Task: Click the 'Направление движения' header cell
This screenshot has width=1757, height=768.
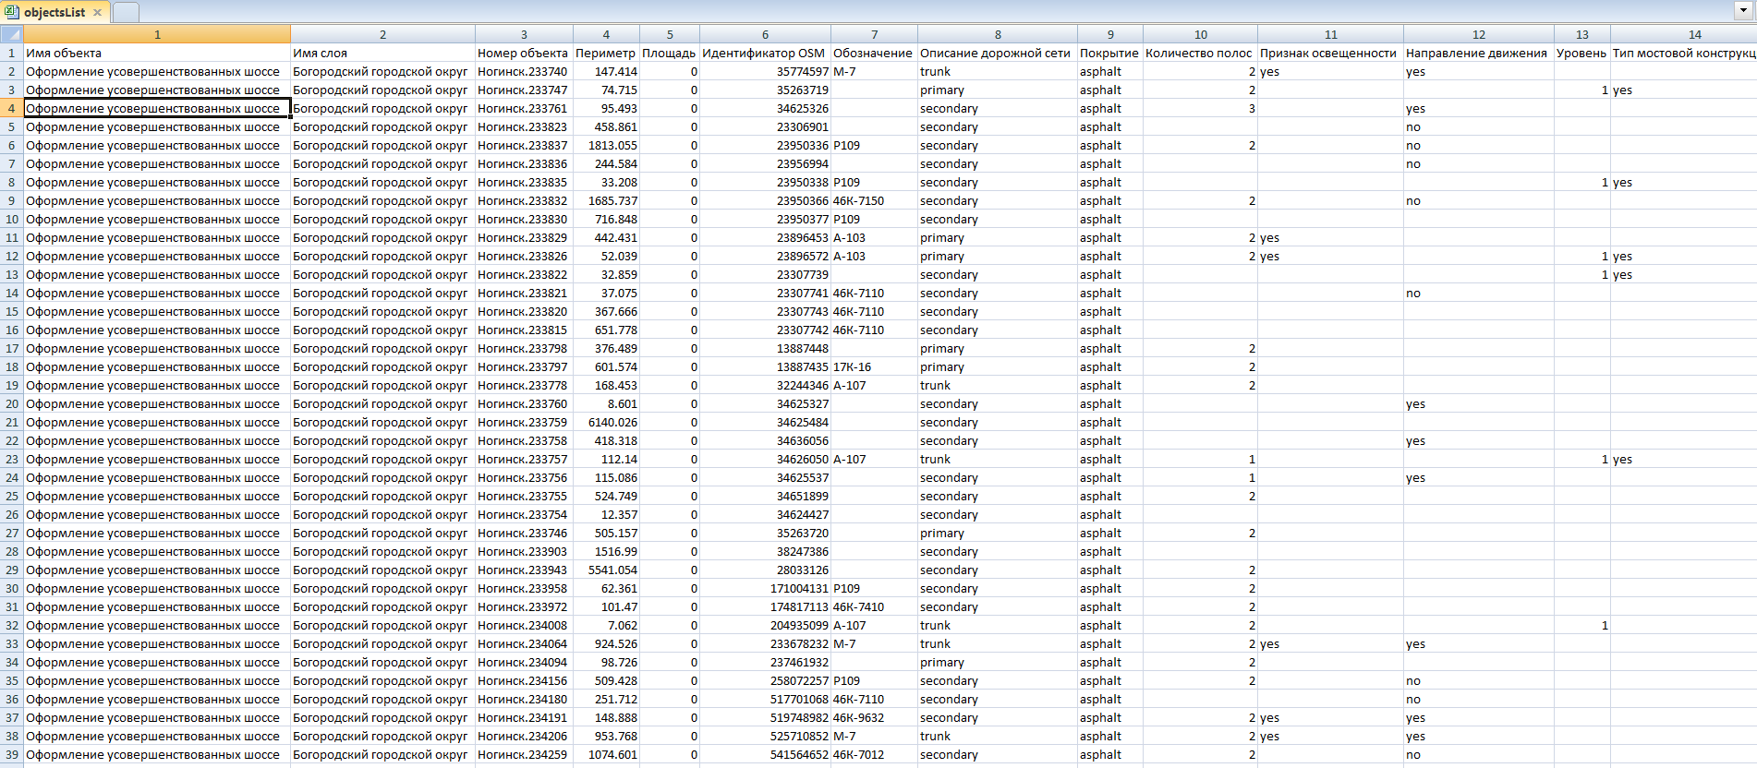Action: pyautogui.click(x=1478, y=53)
